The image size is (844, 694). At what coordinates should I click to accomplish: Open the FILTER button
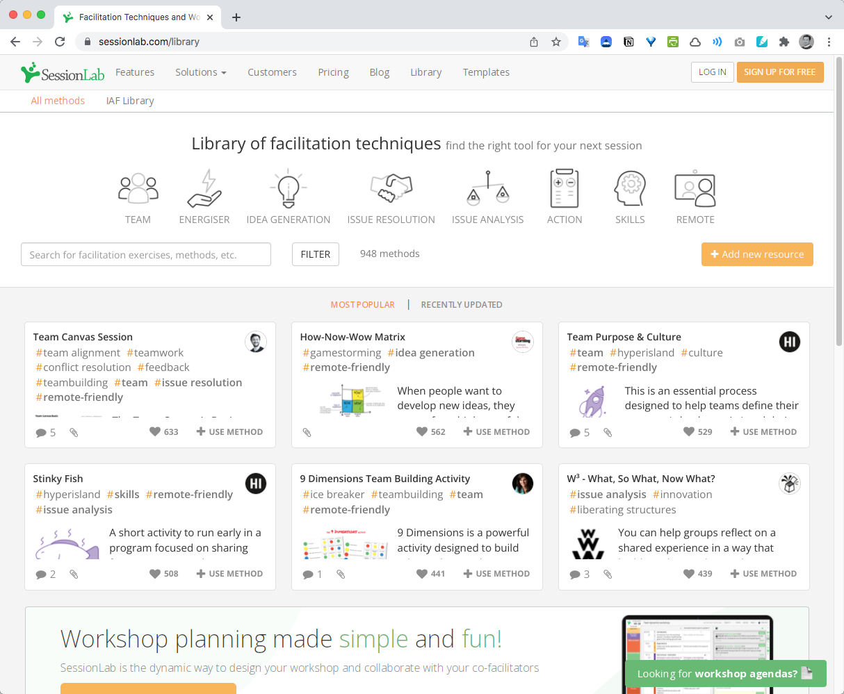point(316,254)
